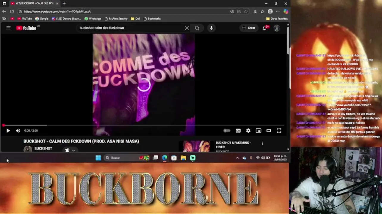Toggle the autoplay switch in the player
This screenshot has width=382, height=214.
pos(227,130)
